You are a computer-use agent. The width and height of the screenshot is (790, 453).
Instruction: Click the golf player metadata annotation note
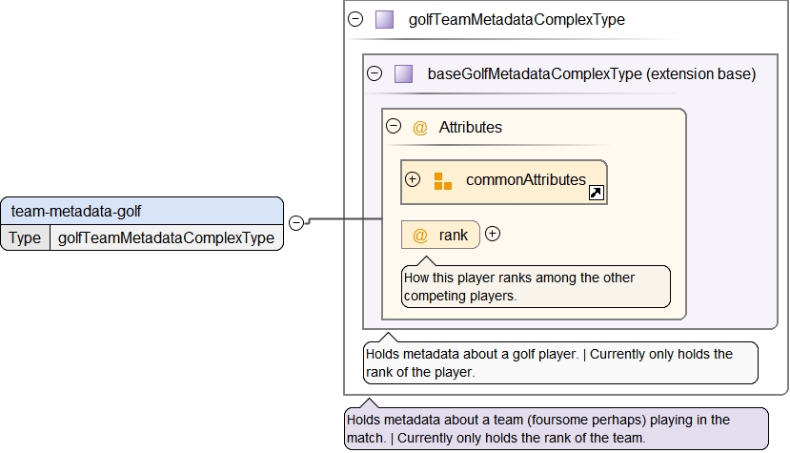coord(560,363)
